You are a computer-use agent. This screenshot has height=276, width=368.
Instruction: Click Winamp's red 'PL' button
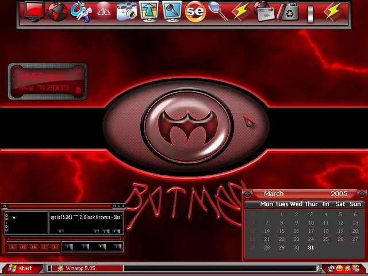(x=23, y=247)
